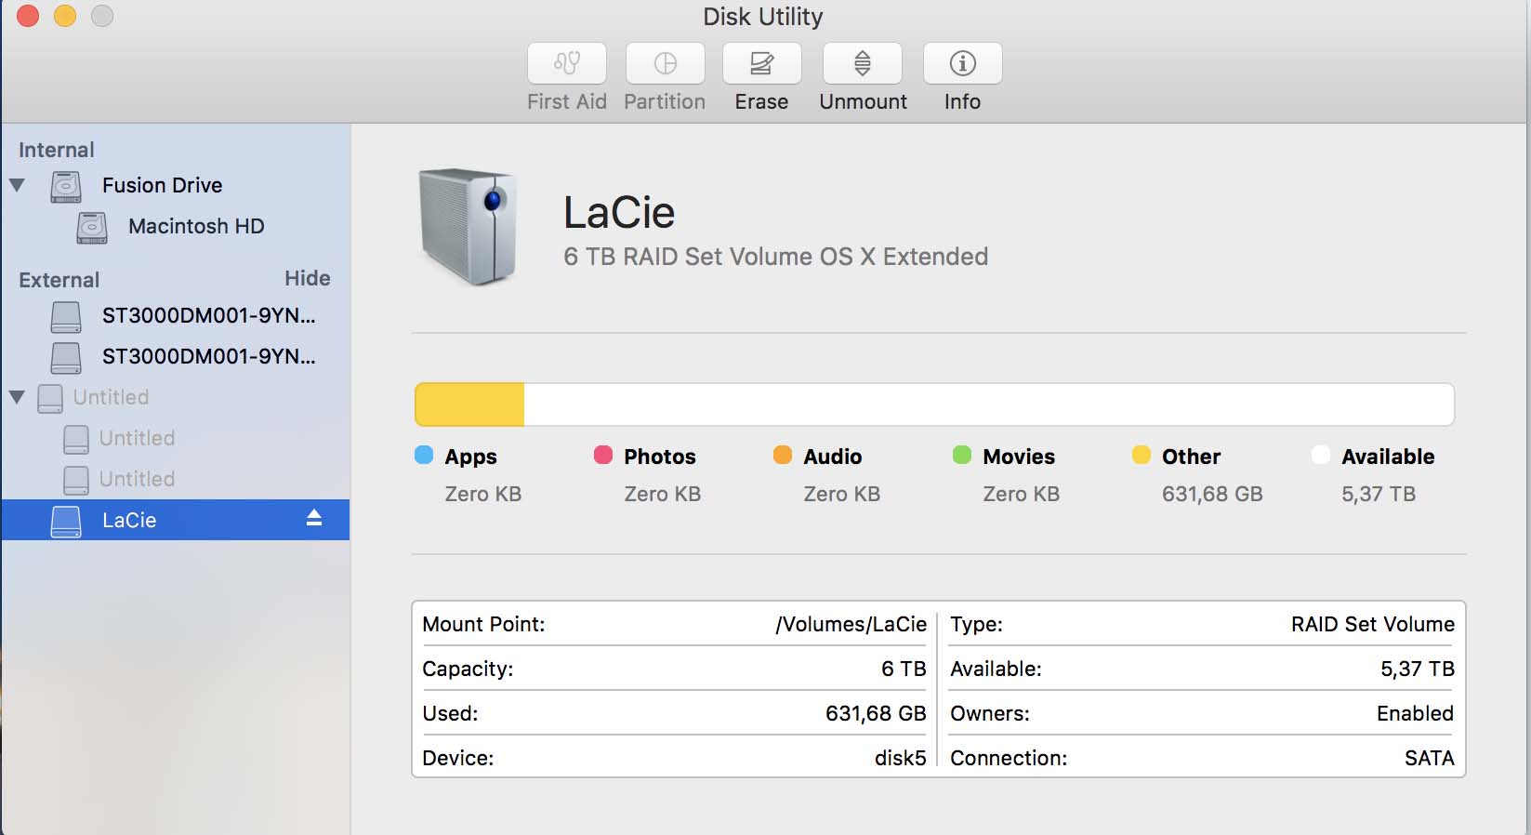Hide the External section
Image resolution: width=1531 pixels, height=835 pixels.
click(x=307, y=278)
